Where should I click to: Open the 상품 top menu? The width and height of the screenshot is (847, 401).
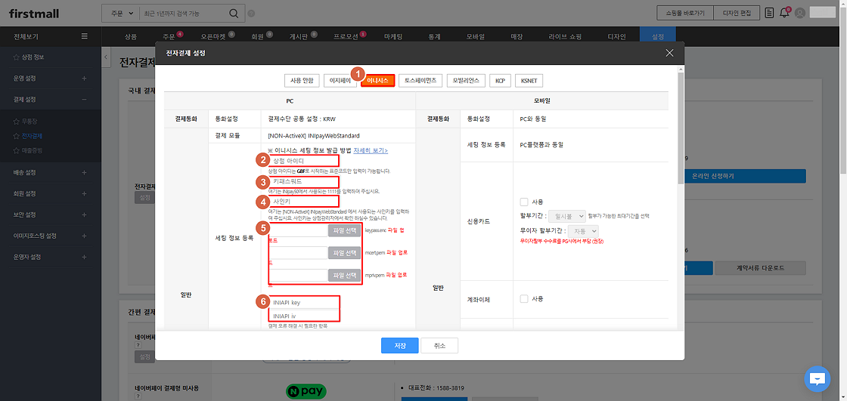[x=130, y=37]
